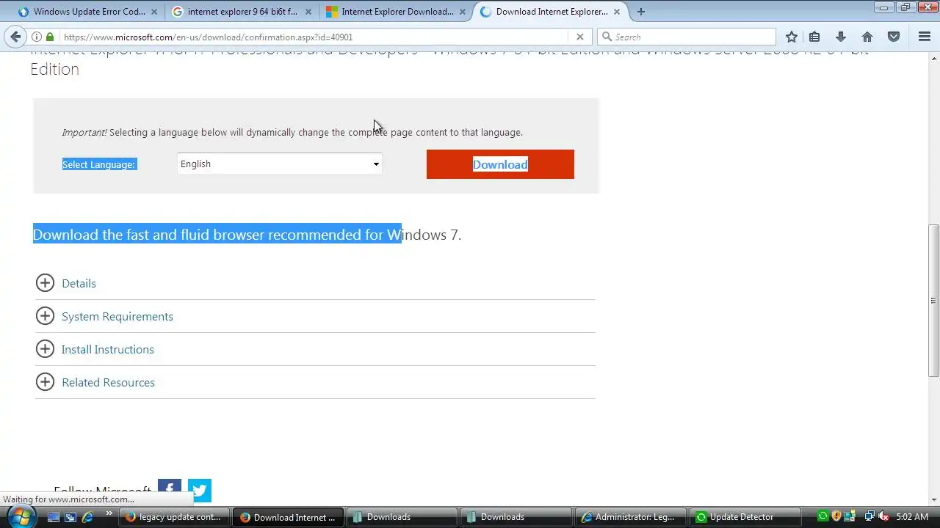
Task: Open the Administrator: Leg... taskbar window
Action: (x=629, y=517)
